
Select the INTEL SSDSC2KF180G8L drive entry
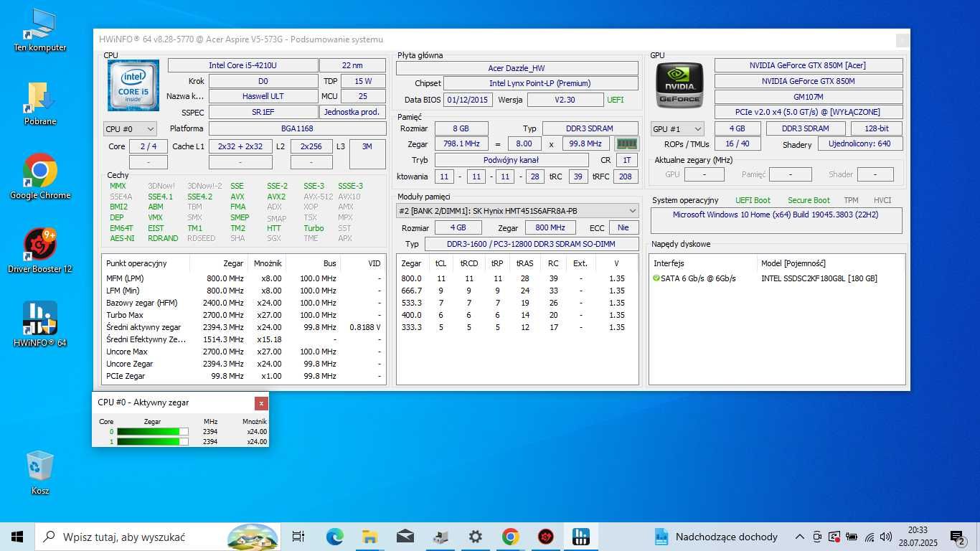pos(819,278)
